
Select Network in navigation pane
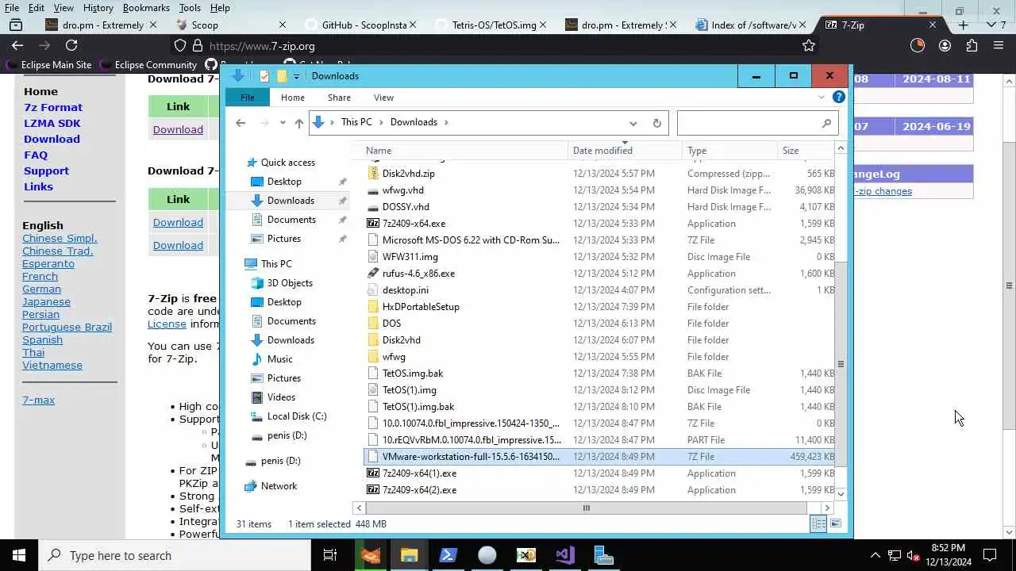tap(279, 486)
